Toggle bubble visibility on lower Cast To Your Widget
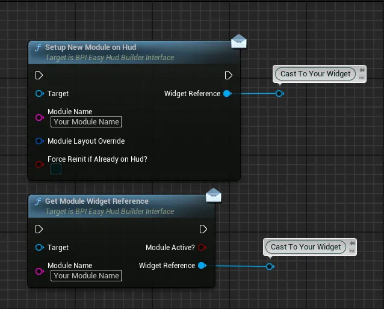The width and height of the screenshot is (384, 309). click(x=352, y=251)
